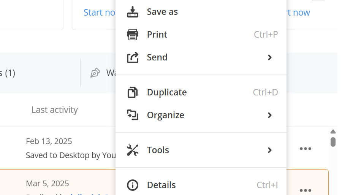The width and height of the screenshot is (342, 195).
Task: Click the Organize move icon
Action: tap(132, 115)
